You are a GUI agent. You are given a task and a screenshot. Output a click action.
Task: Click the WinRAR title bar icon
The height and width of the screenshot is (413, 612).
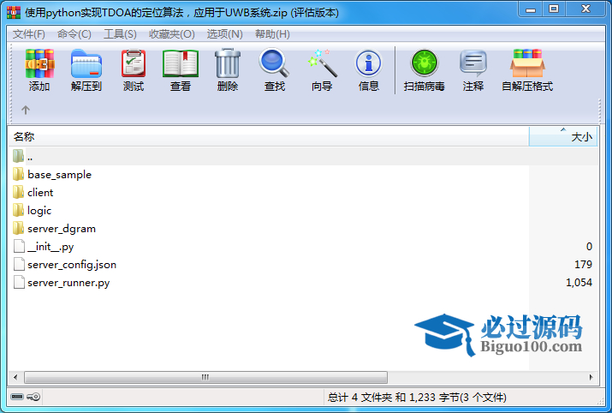pyautogui.click(x=14, y=13)
